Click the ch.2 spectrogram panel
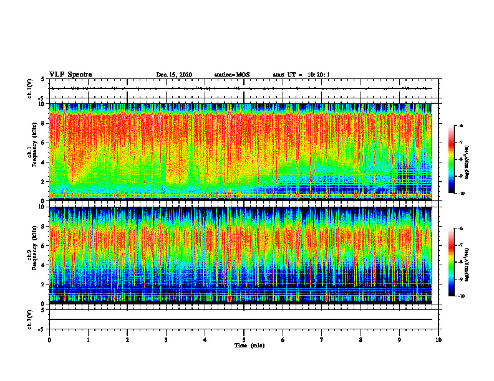Screen dimensions: 494x381 pyautogui.click(x=241, y=255)
